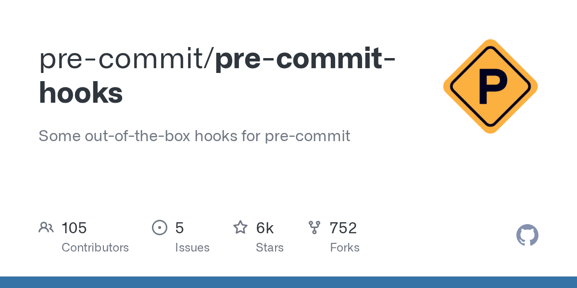The image size is (577, 288).
Task: Open the pre-commit-hooks repository title
Action: pyautogui.click(x=217, y=75)
